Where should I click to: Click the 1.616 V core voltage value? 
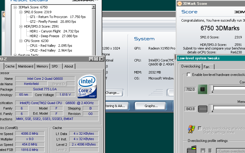65,94
